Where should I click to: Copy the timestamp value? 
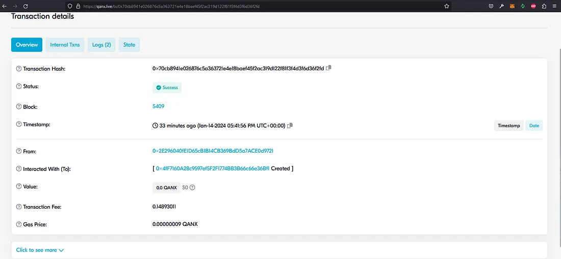pyautogui.click(x=290, y=125)
